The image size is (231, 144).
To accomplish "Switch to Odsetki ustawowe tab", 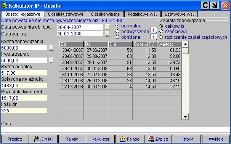I will 66,14.
